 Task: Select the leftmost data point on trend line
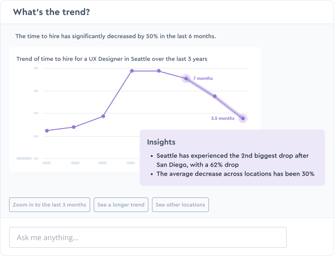pyautogui.click(x=47, y=131)
